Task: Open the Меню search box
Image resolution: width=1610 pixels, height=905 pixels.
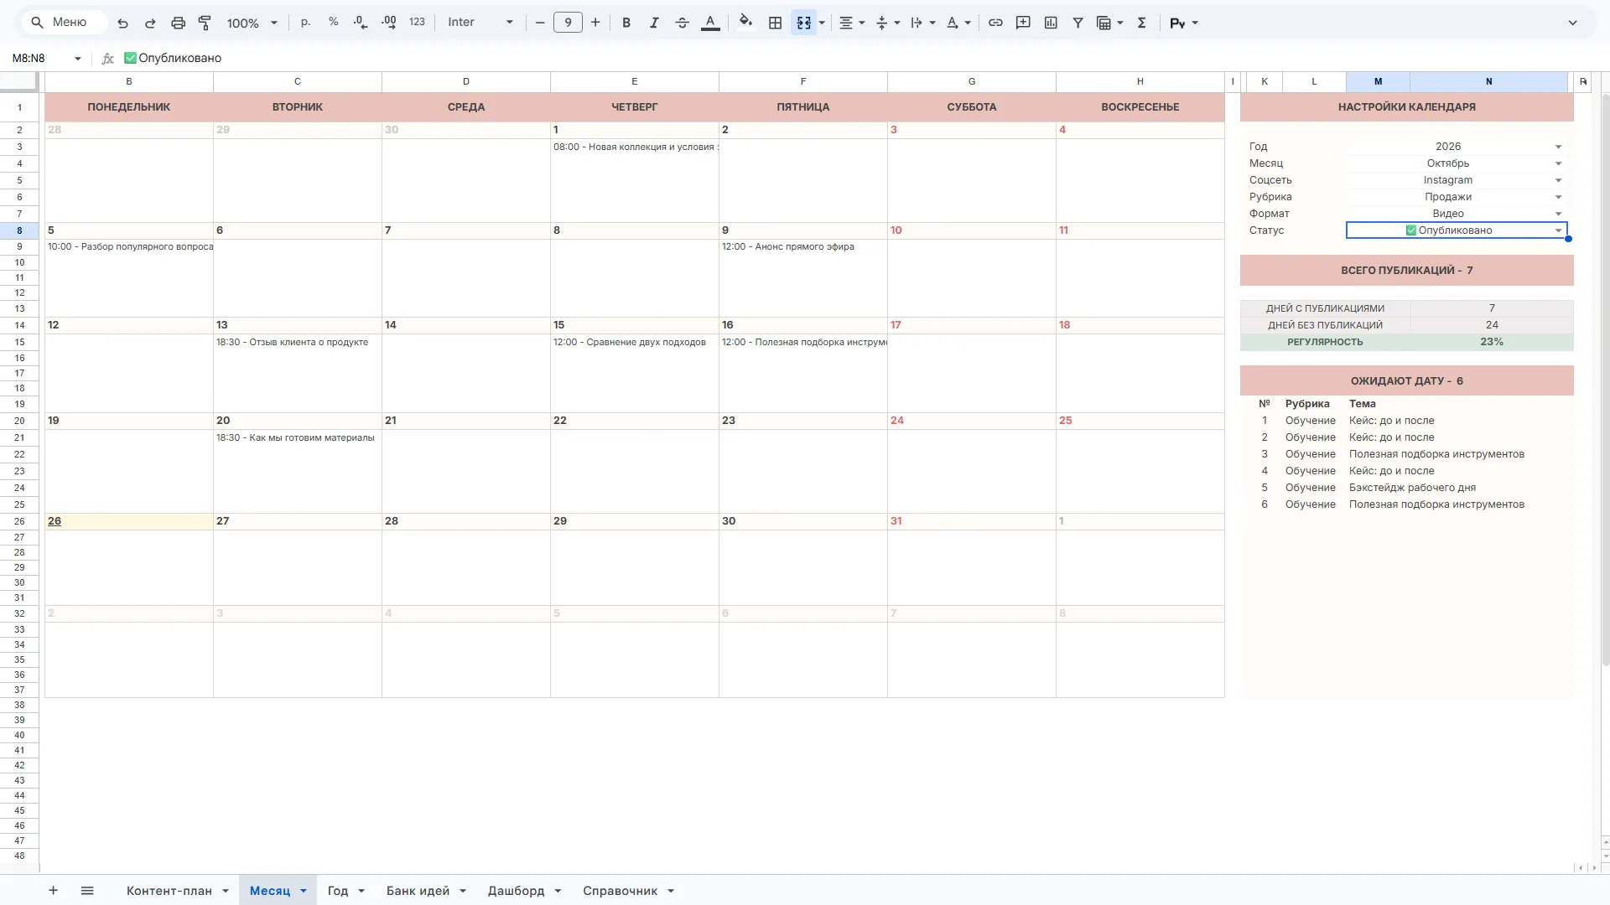Action: [65, 23]
